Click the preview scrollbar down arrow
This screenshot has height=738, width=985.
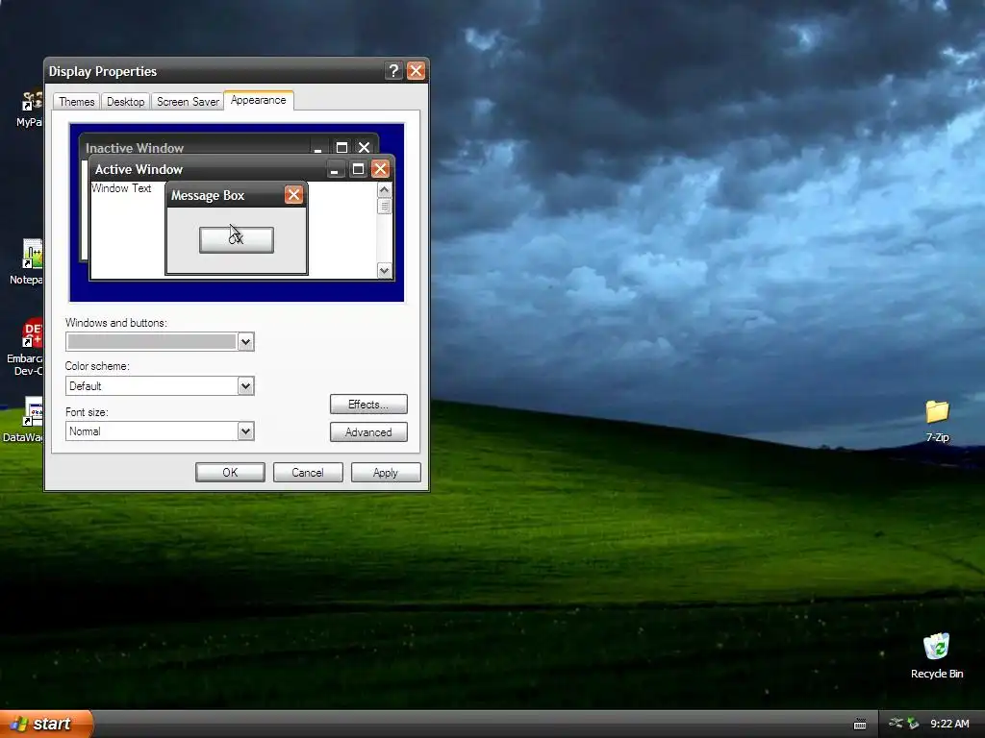(x=385, y=270)
